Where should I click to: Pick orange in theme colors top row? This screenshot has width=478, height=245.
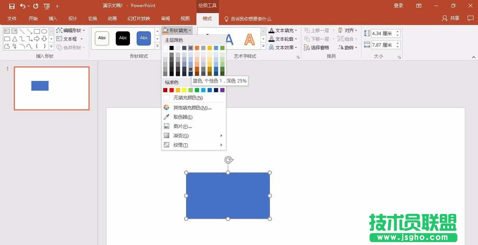(x=197, y=48)
